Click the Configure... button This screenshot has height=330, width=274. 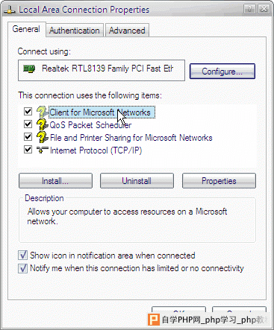pos(222,72)
